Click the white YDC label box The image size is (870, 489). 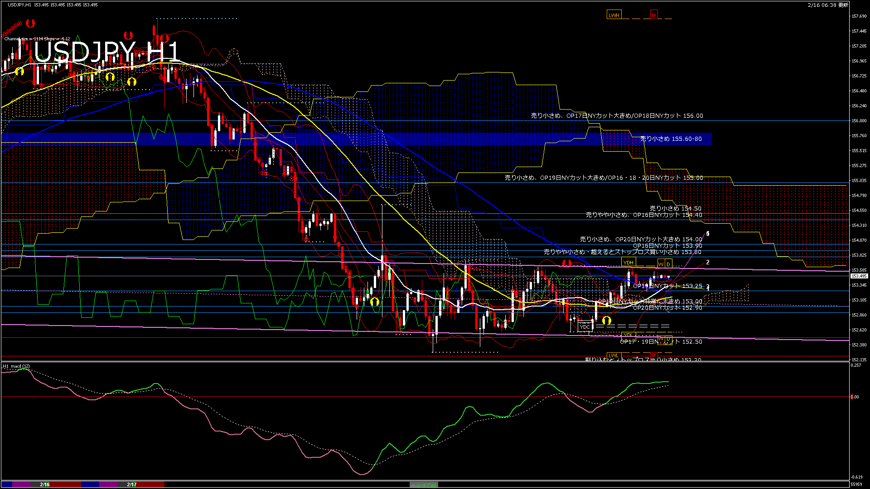point(585,326)
